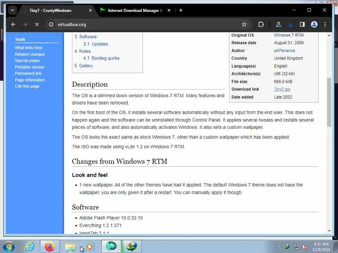
Task: Stop loading the page
Action: (37, 24)
